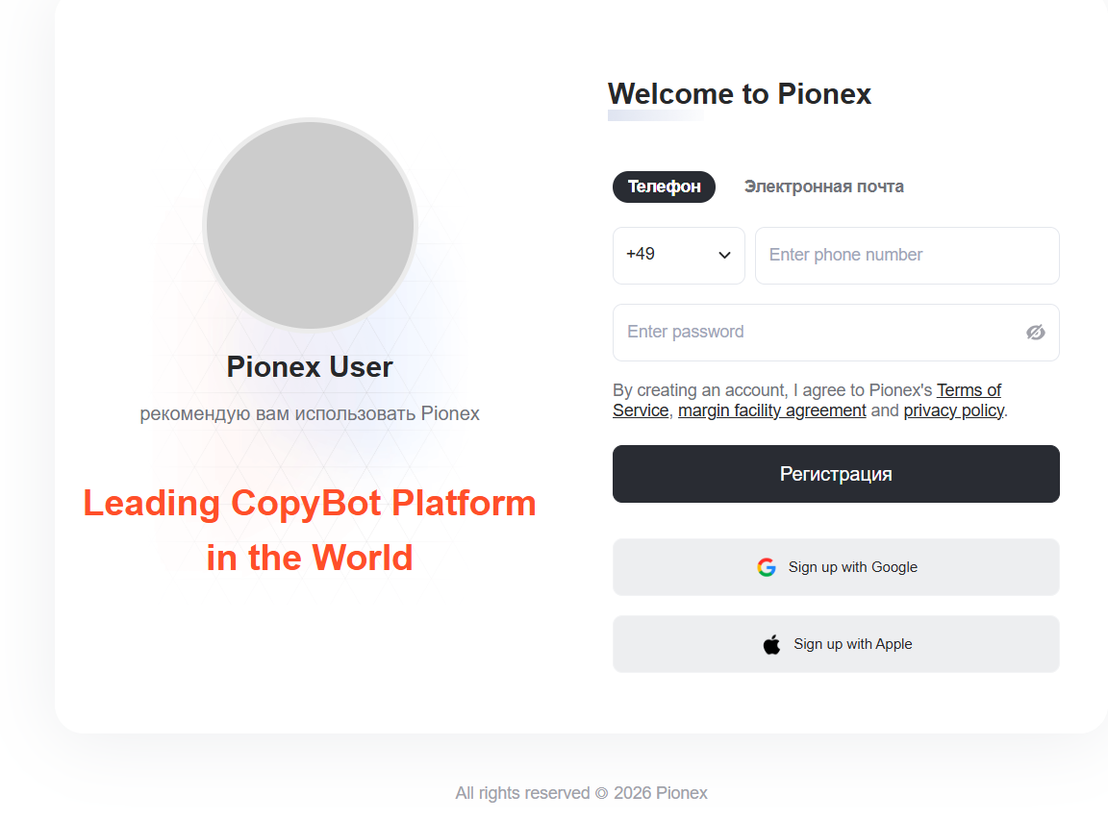The image size is (1108, 820).
Task: Open the privacy policy link
Action: pyautogui.click(x=953, y=410)
